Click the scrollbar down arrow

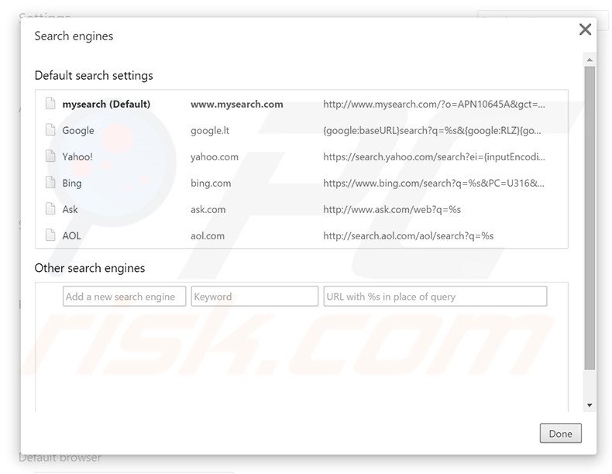pos(590,405)
